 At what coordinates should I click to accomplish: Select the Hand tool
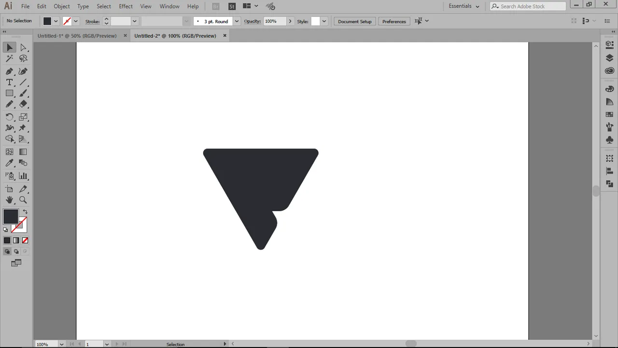click(10, 200)
